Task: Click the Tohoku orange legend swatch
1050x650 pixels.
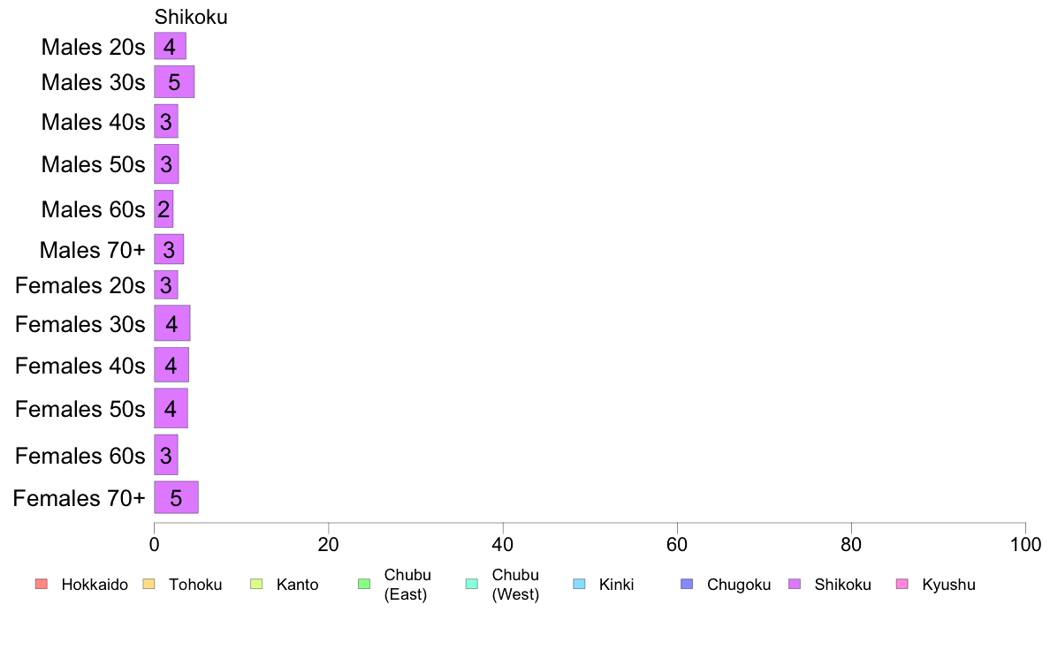Action: coord(148,584)
